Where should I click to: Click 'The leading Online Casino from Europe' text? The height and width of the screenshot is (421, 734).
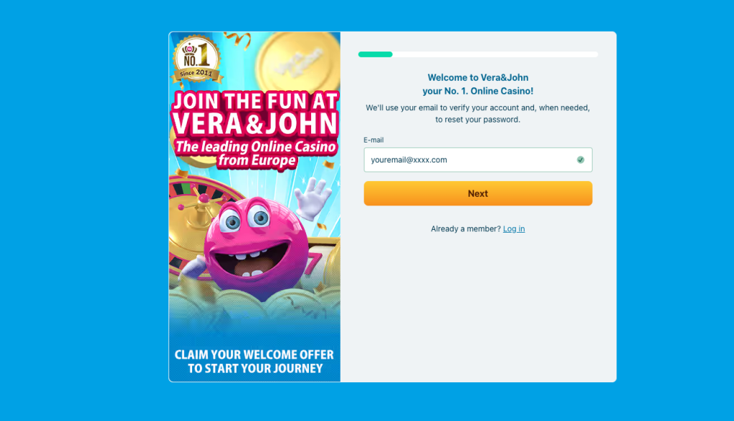click(256, 153)
